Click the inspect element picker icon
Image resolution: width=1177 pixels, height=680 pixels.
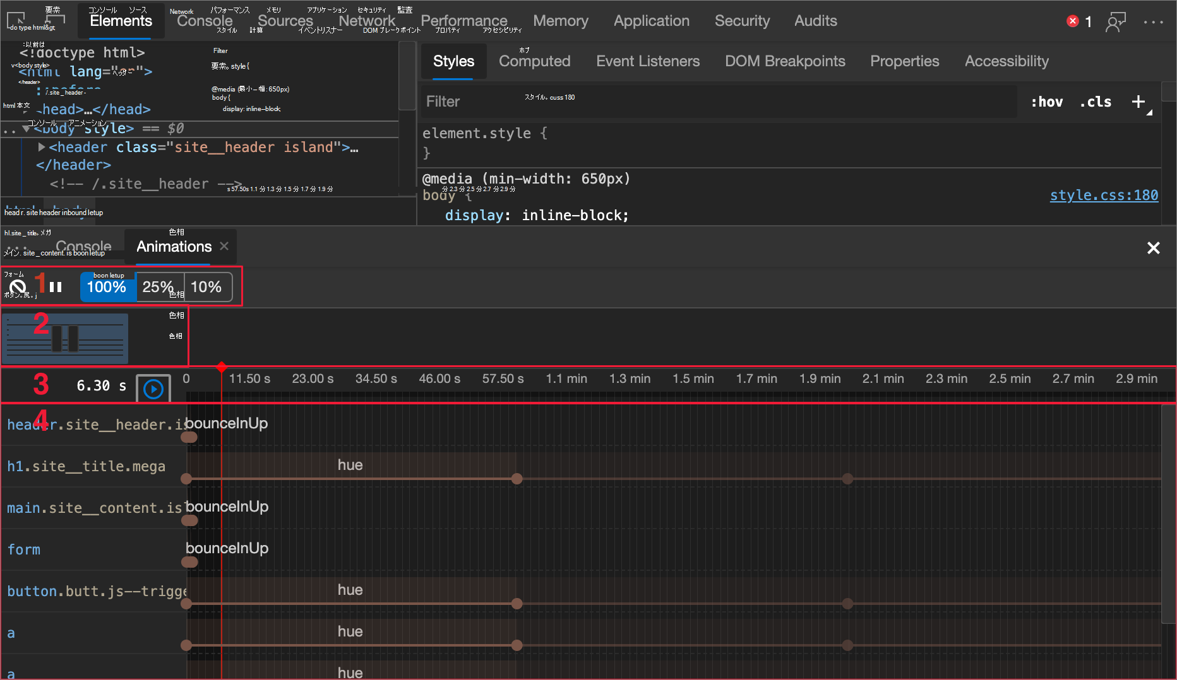tap(16, 21)
